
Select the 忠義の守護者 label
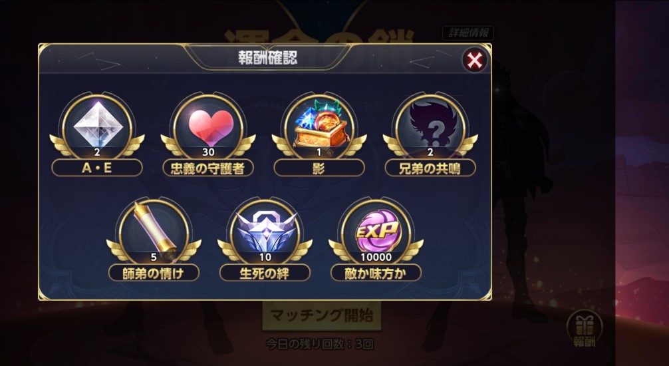tap(209, 168)
